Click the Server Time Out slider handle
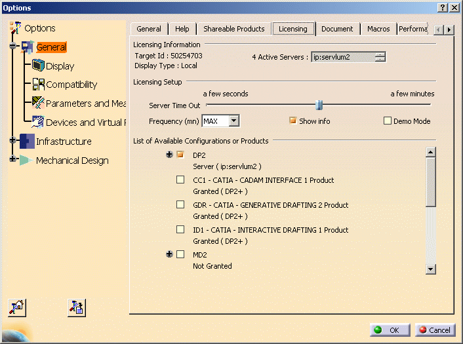This screenshot has width=463, height=344. 319,105
